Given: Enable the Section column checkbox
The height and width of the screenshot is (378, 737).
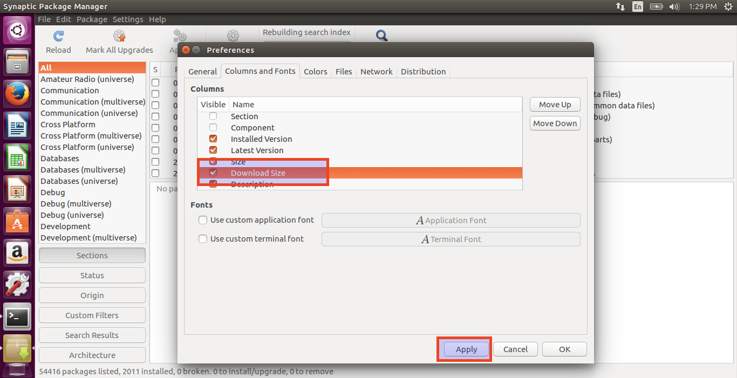Looking at the screenshot, I should point(213,116).
